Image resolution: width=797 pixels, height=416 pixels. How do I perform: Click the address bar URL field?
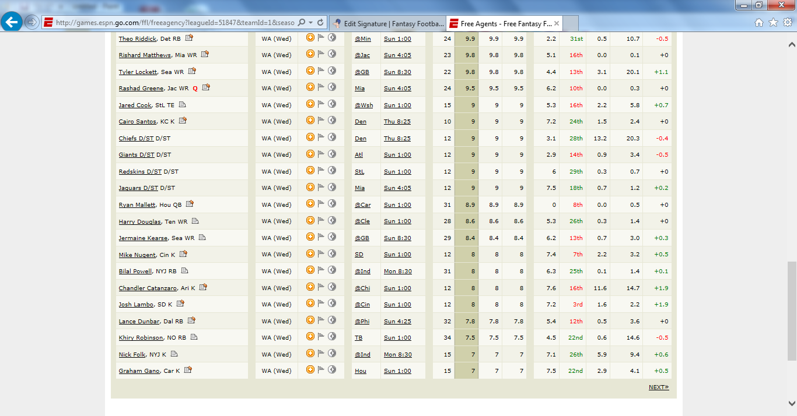tap(175, 23)
